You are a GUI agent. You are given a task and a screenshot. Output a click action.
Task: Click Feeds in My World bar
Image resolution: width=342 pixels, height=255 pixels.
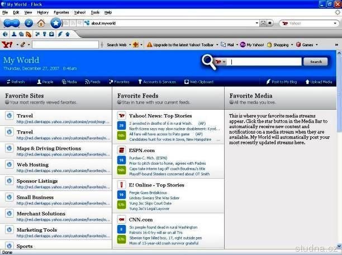coord(93,82)
